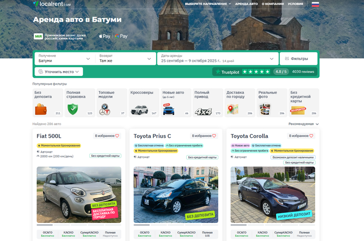Viewport: 364px width, 241px height.
Task: Select the 'Полный привод' 4x4 filter
Action: coord(207,102)
